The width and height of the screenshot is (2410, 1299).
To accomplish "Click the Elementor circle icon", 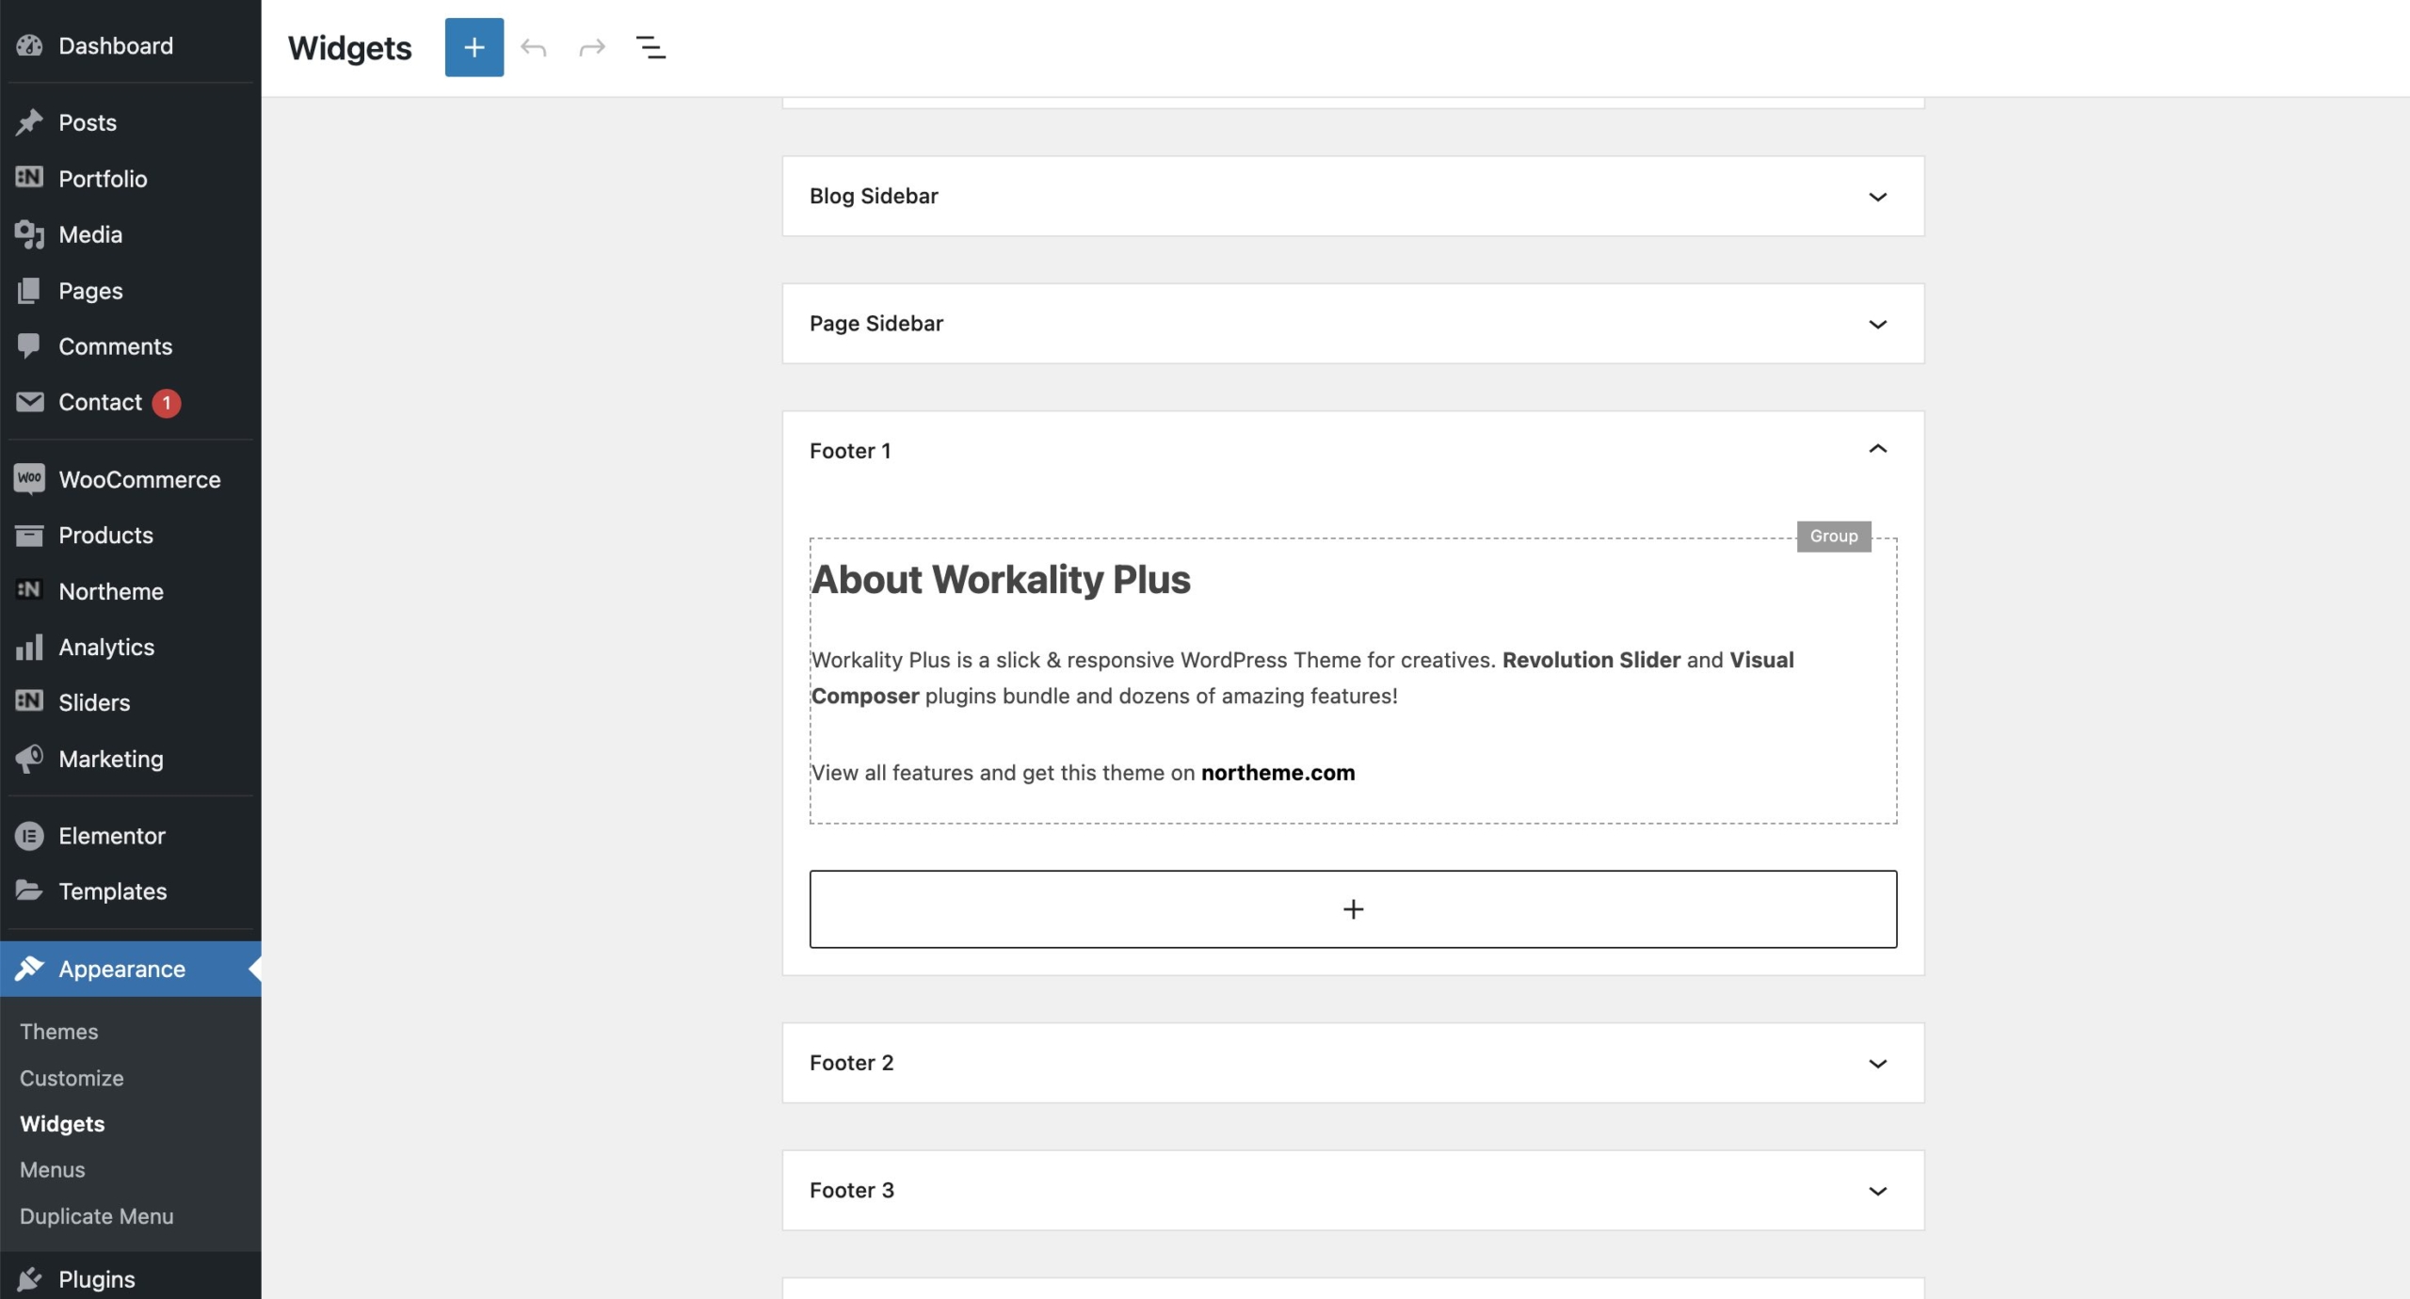I will (x=29, y=836).
